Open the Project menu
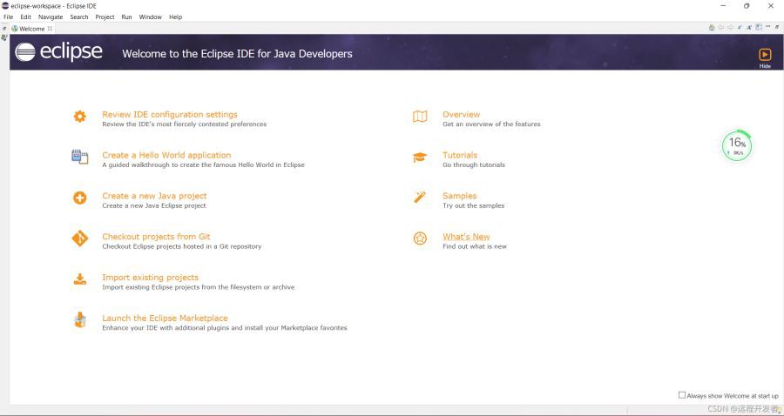Image resolution: width=784 pixels, height=416 pixels. [x=105, y=17]
